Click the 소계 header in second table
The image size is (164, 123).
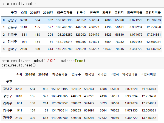coord(19,74)
